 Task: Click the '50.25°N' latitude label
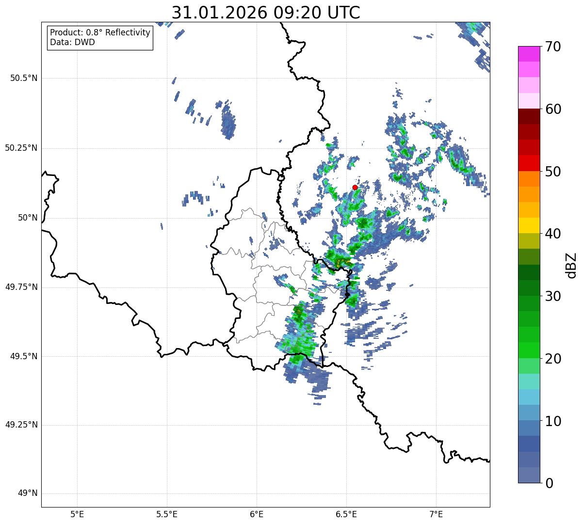(21, 148)
